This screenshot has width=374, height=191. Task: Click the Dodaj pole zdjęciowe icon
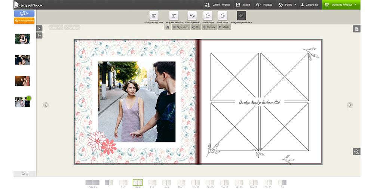[154, 16]
